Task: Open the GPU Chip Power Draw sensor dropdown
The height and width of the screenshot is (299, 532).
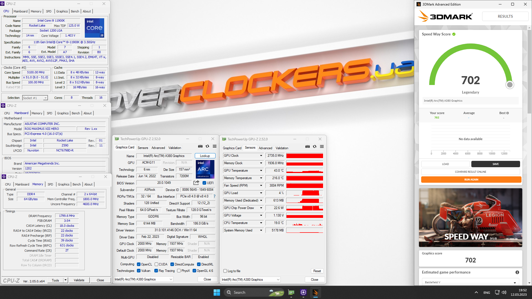Action: [x=261, y=208]
